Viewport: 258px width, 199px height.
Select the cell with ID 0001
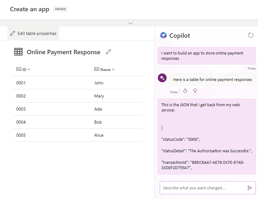(x=51, y=83)
